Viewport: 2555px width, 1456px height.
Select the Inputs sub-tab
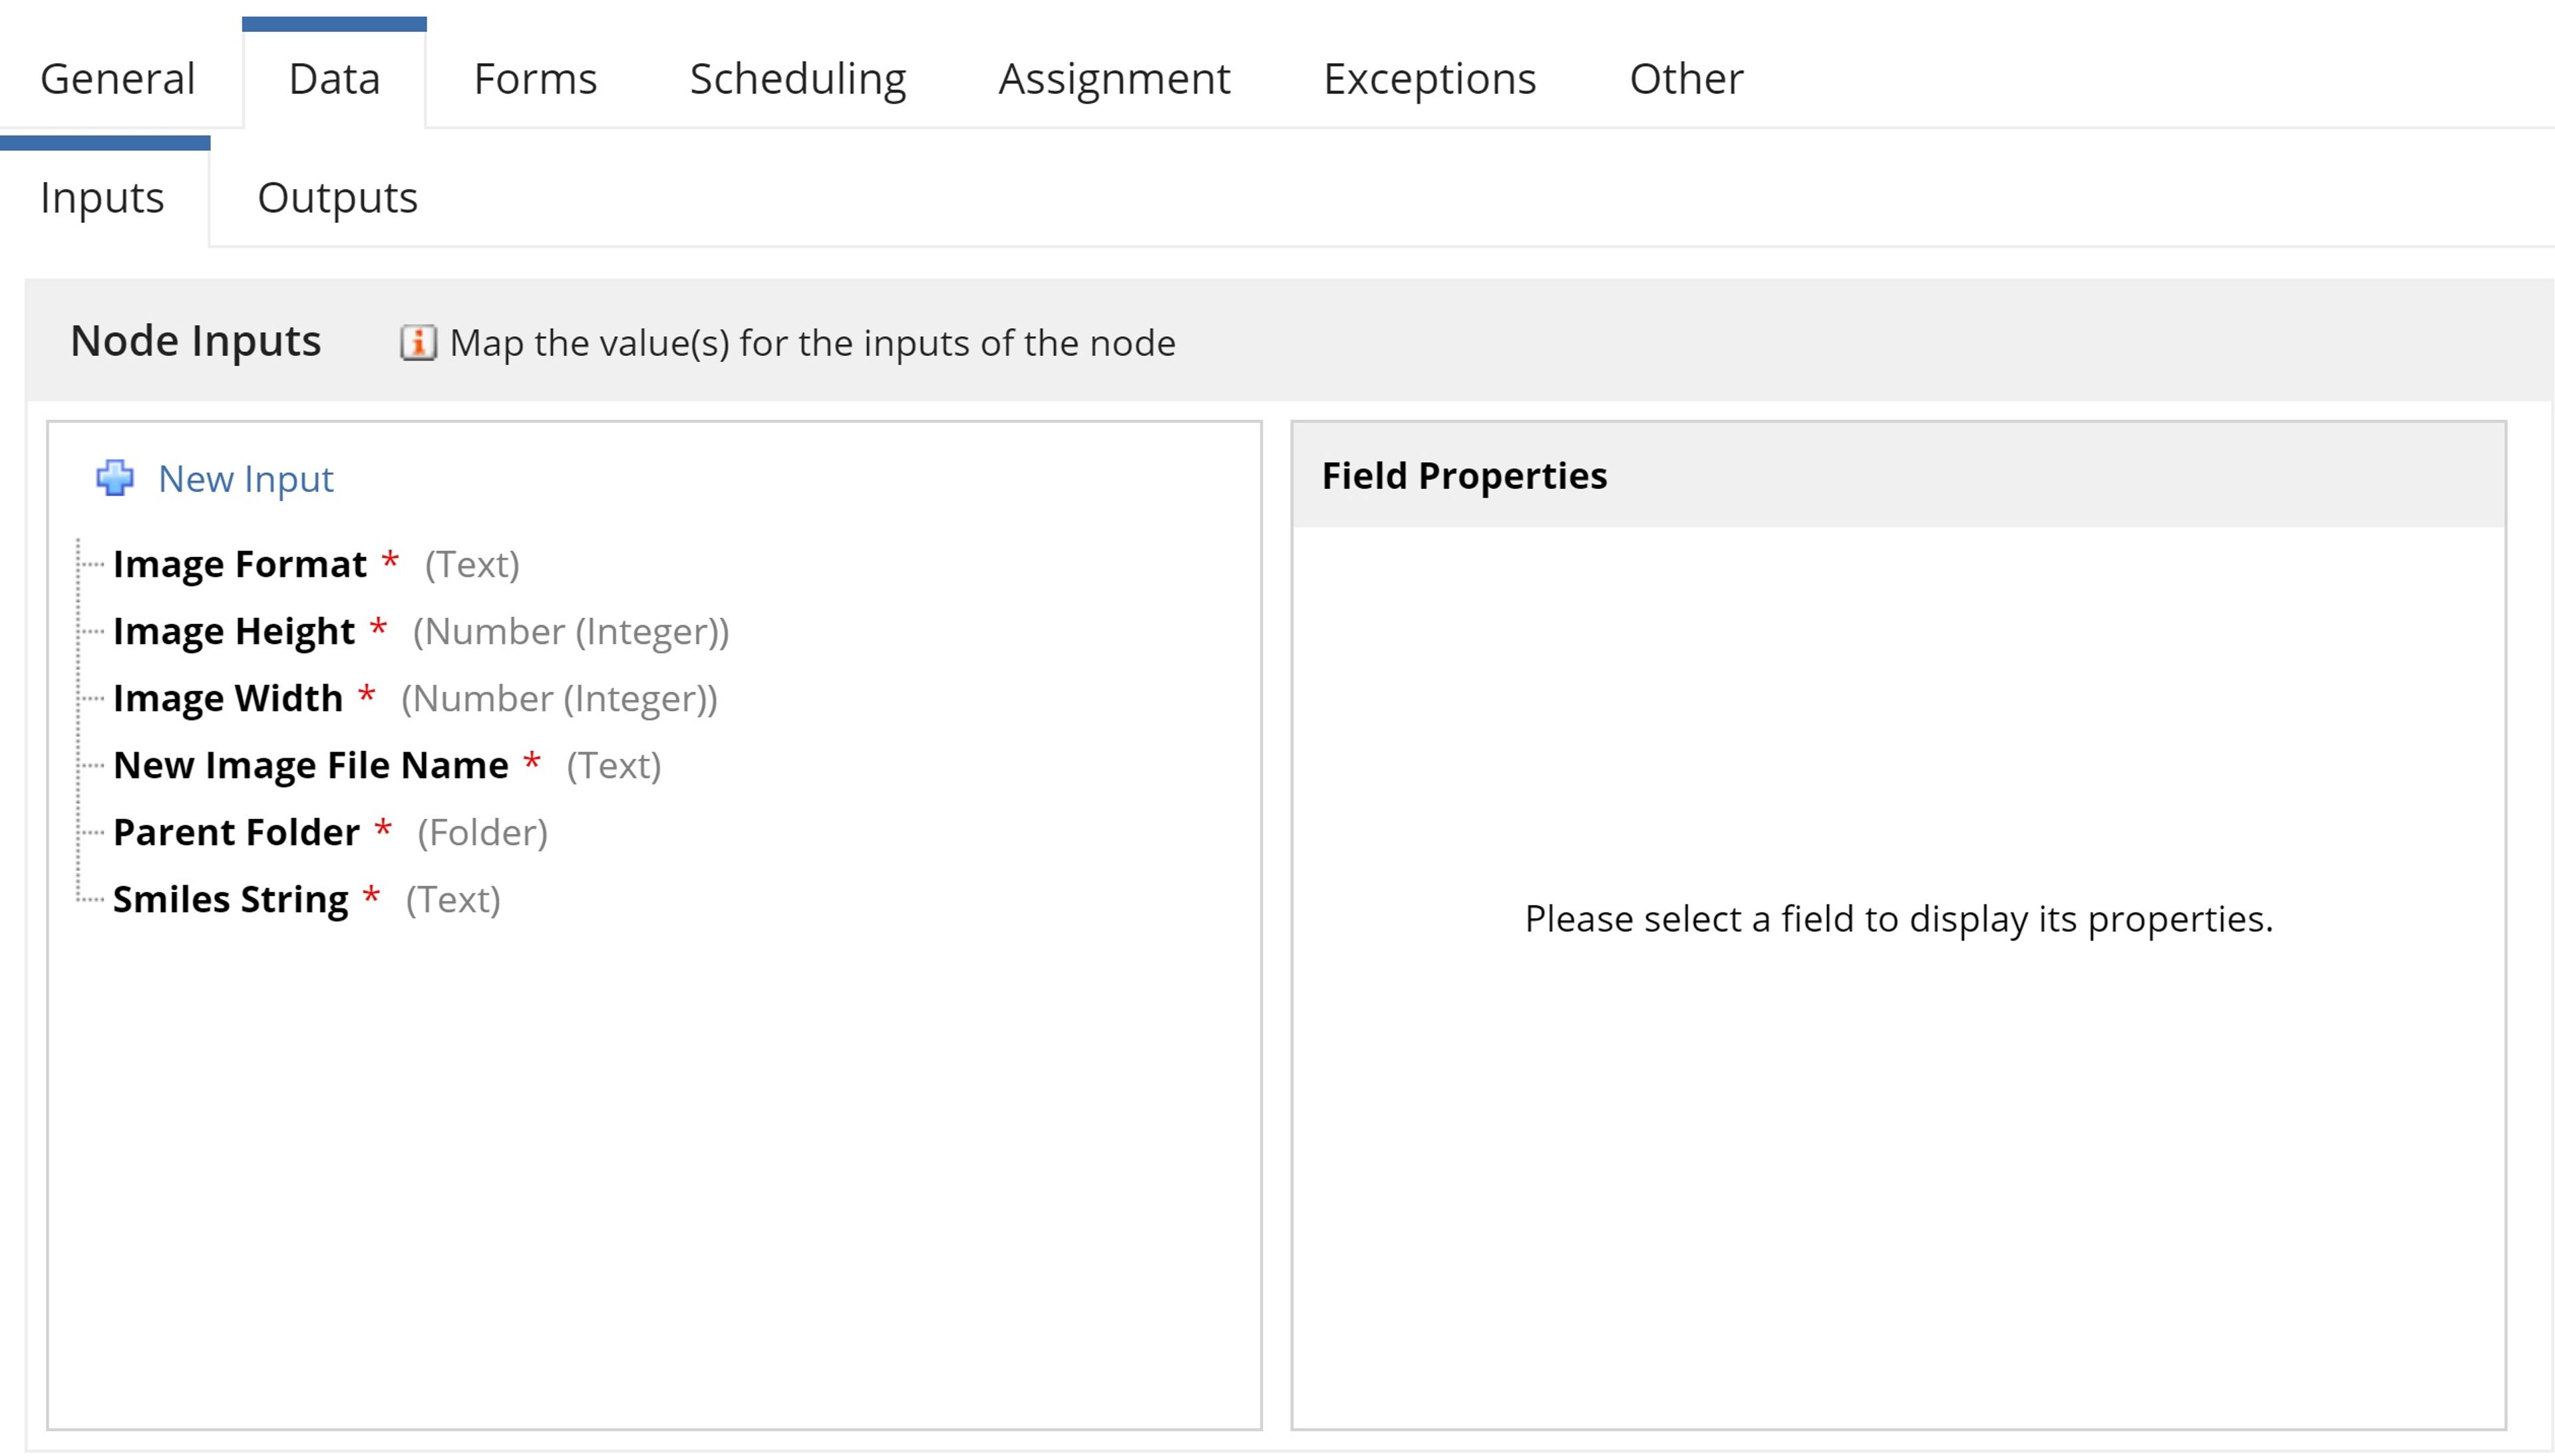(x=102, y=197)
